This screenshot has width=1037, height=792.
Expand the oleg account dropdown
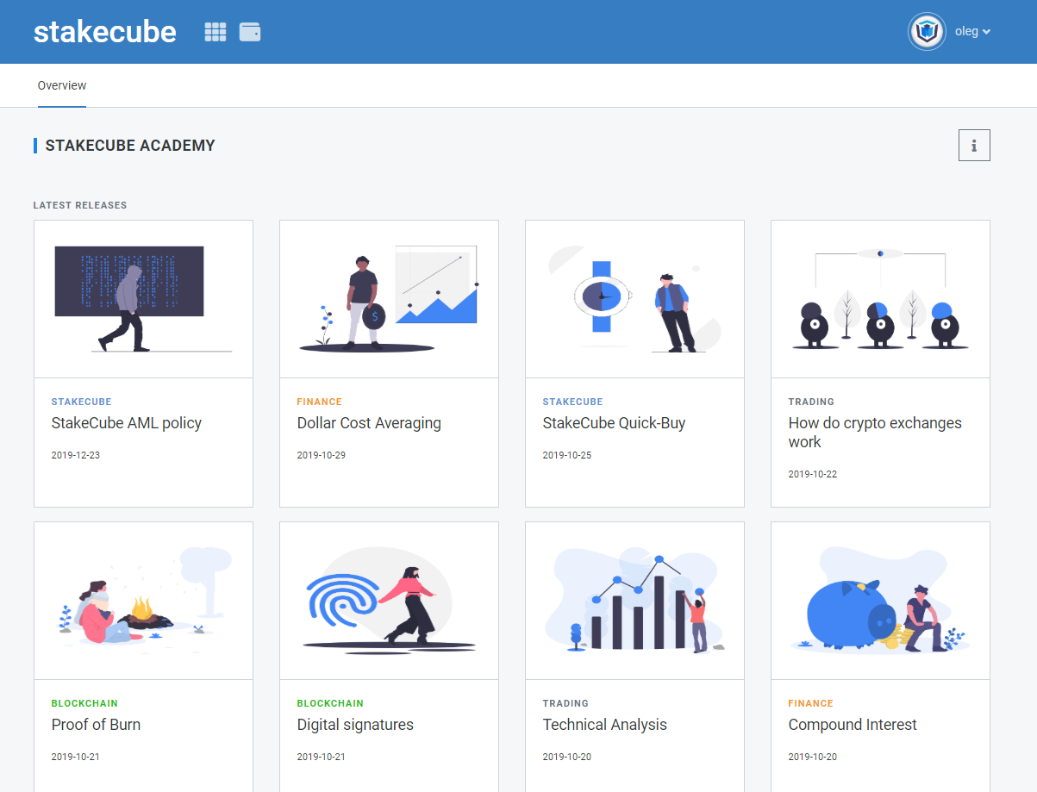972,32
